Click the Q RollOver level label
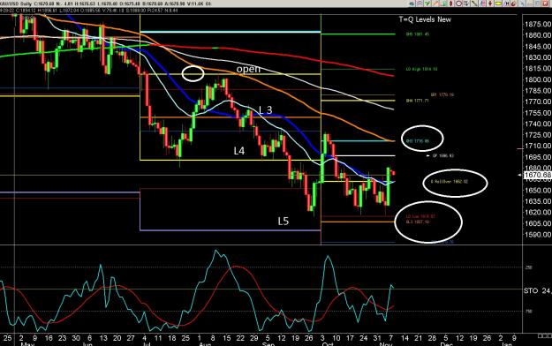The width and height of the screenshot is (552, 346). point(450,182)
